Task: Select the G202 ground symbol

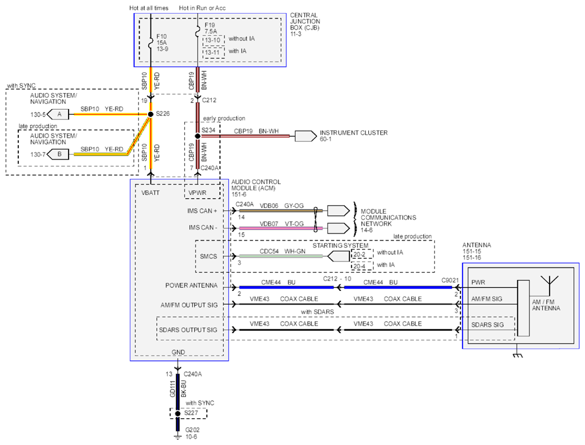Action: pyautogui.click(x=178, y=436)
